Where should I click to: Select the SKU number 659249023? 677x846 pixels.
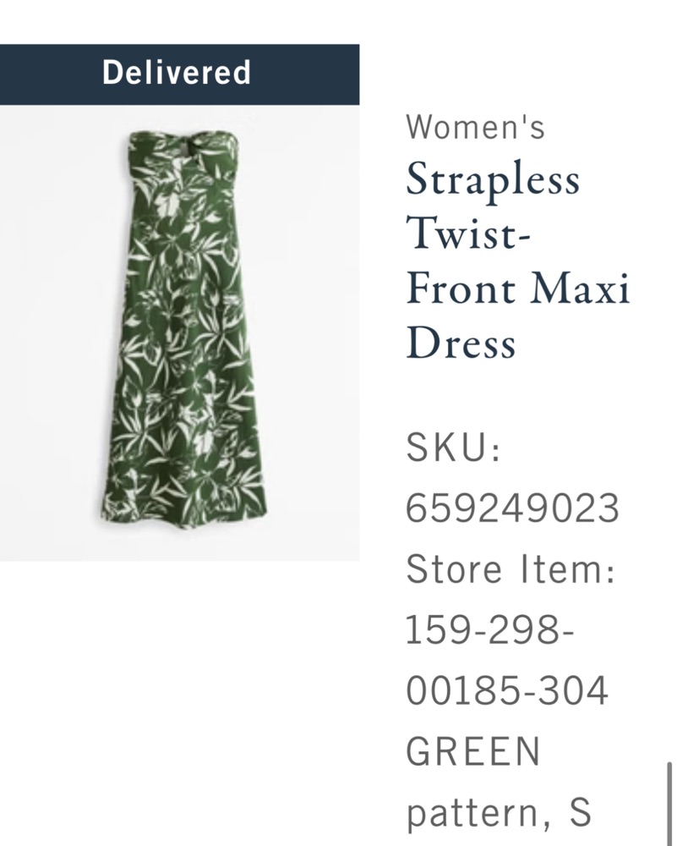click(x=512, y=508)
